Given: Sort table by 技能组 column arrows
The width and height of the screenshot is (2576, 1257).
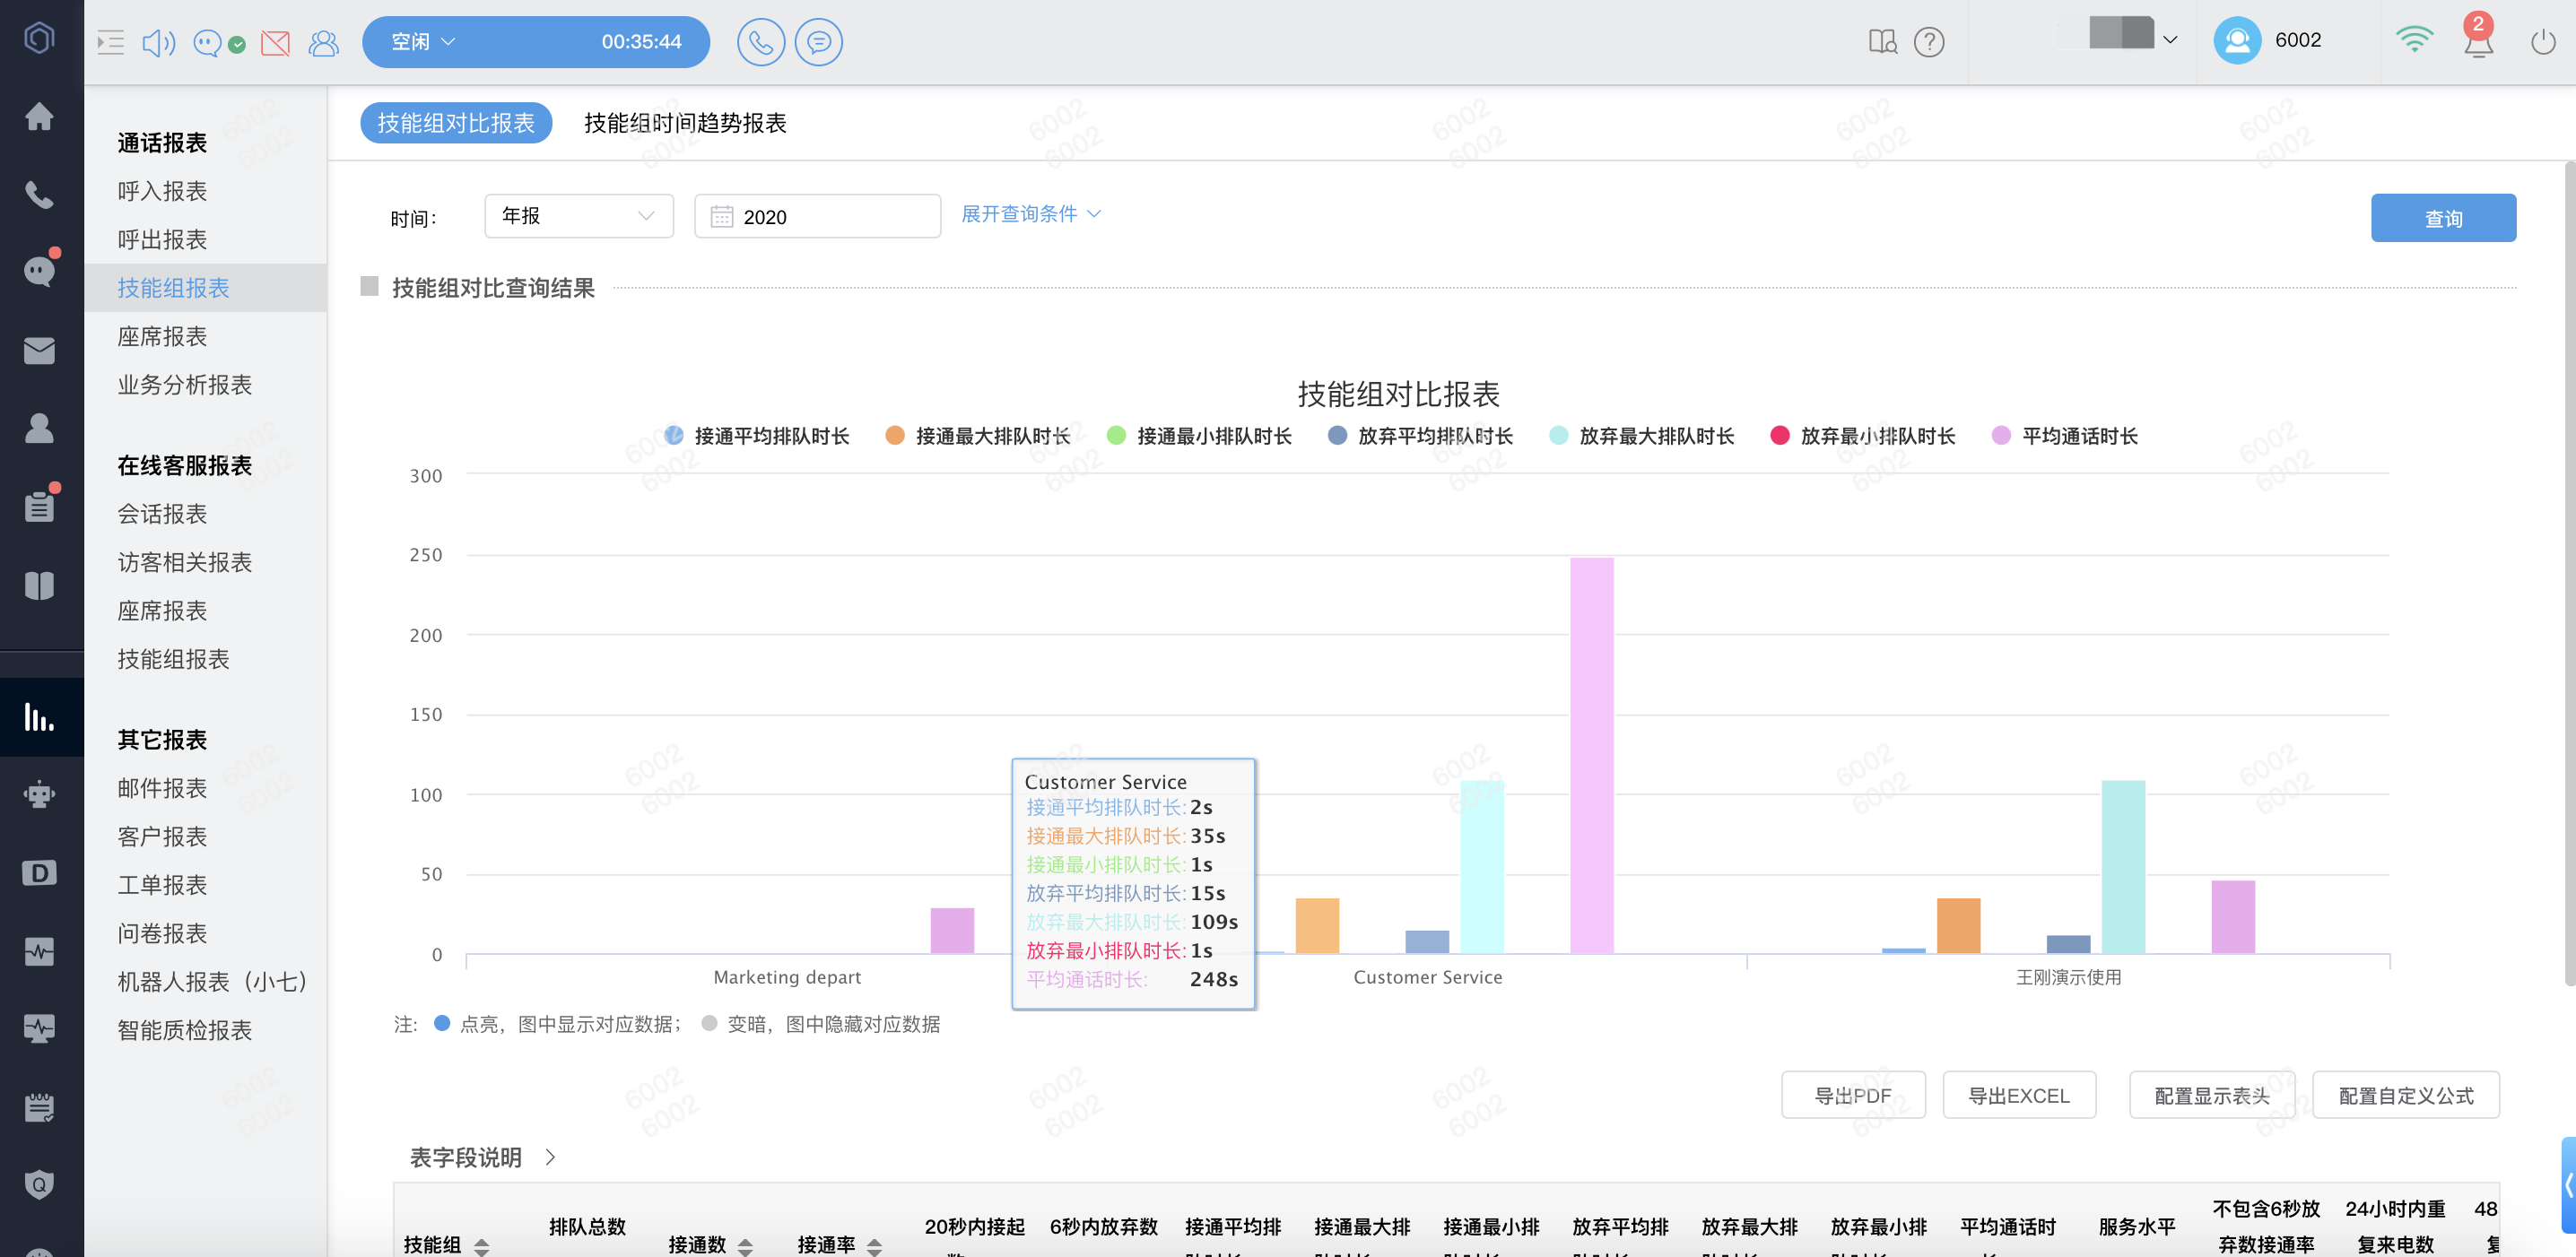Looking at the screenshot, I should pyautogui.click(x=482, y=1245).
